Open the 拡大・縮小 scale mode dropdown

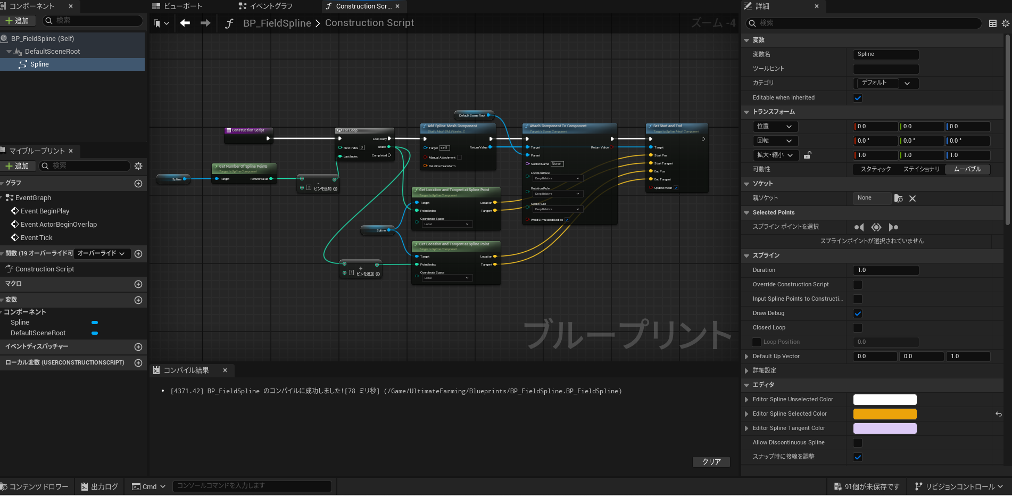tap(791, 155)
